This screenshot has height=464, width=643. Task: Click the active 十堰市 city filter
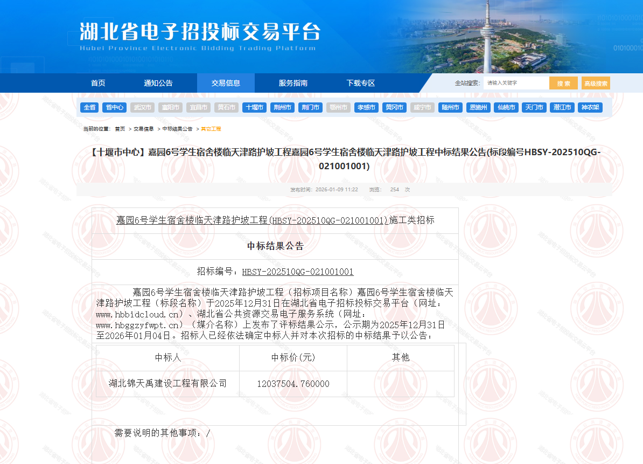[x=254, y=107]
